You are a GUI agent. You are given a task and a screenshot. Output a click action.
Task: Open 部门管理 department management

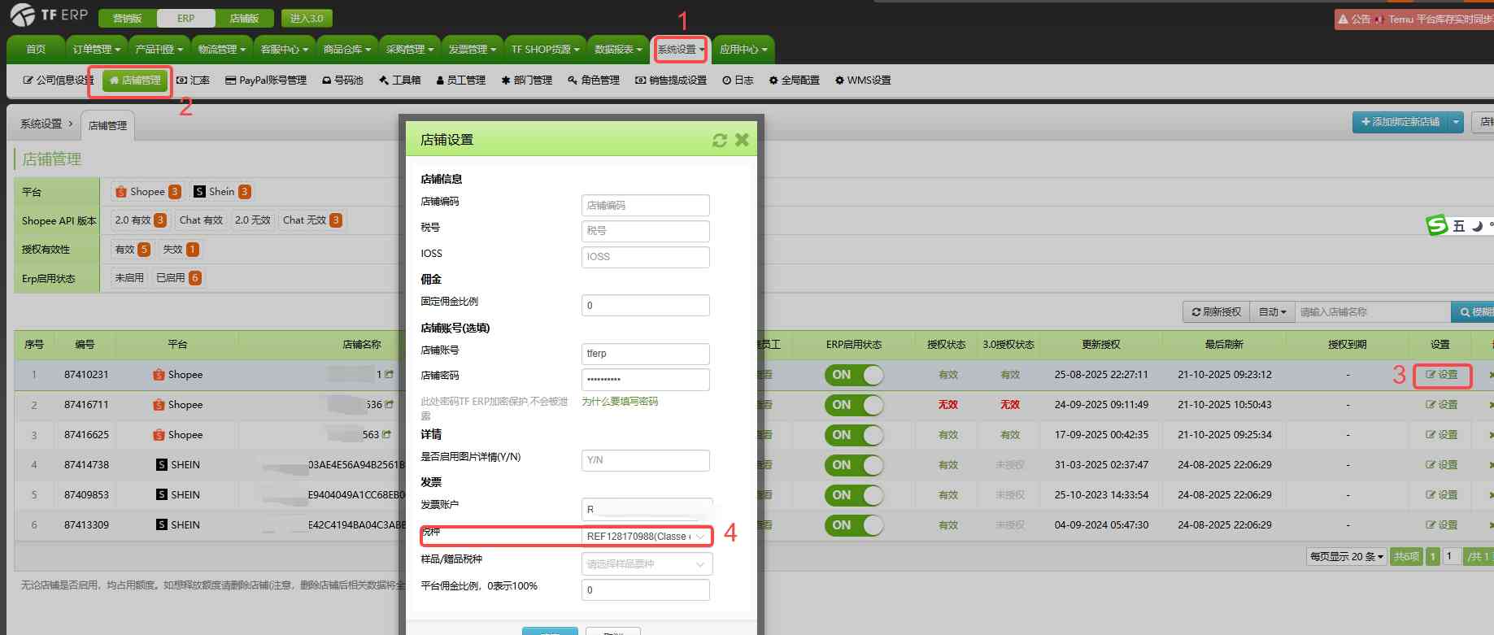526,80
